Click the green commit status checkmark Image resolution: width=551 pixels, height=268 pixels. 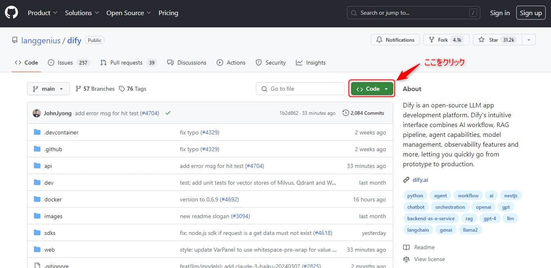pos(168,113)
